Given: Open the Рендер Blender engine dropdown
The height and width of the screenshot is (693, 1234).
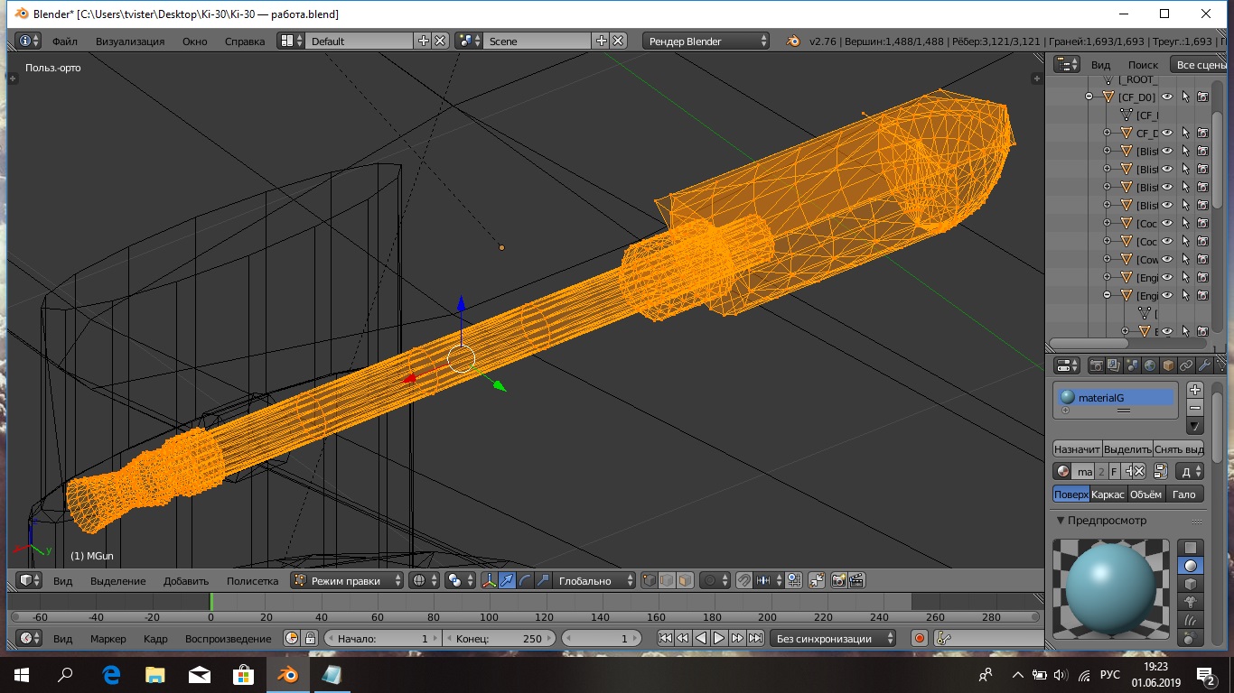Looking at the screenshot, I should [706, 41].
